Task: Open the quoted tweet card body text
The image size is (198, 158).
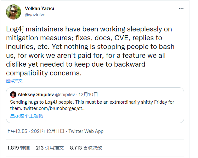Action: coord(92,105)
